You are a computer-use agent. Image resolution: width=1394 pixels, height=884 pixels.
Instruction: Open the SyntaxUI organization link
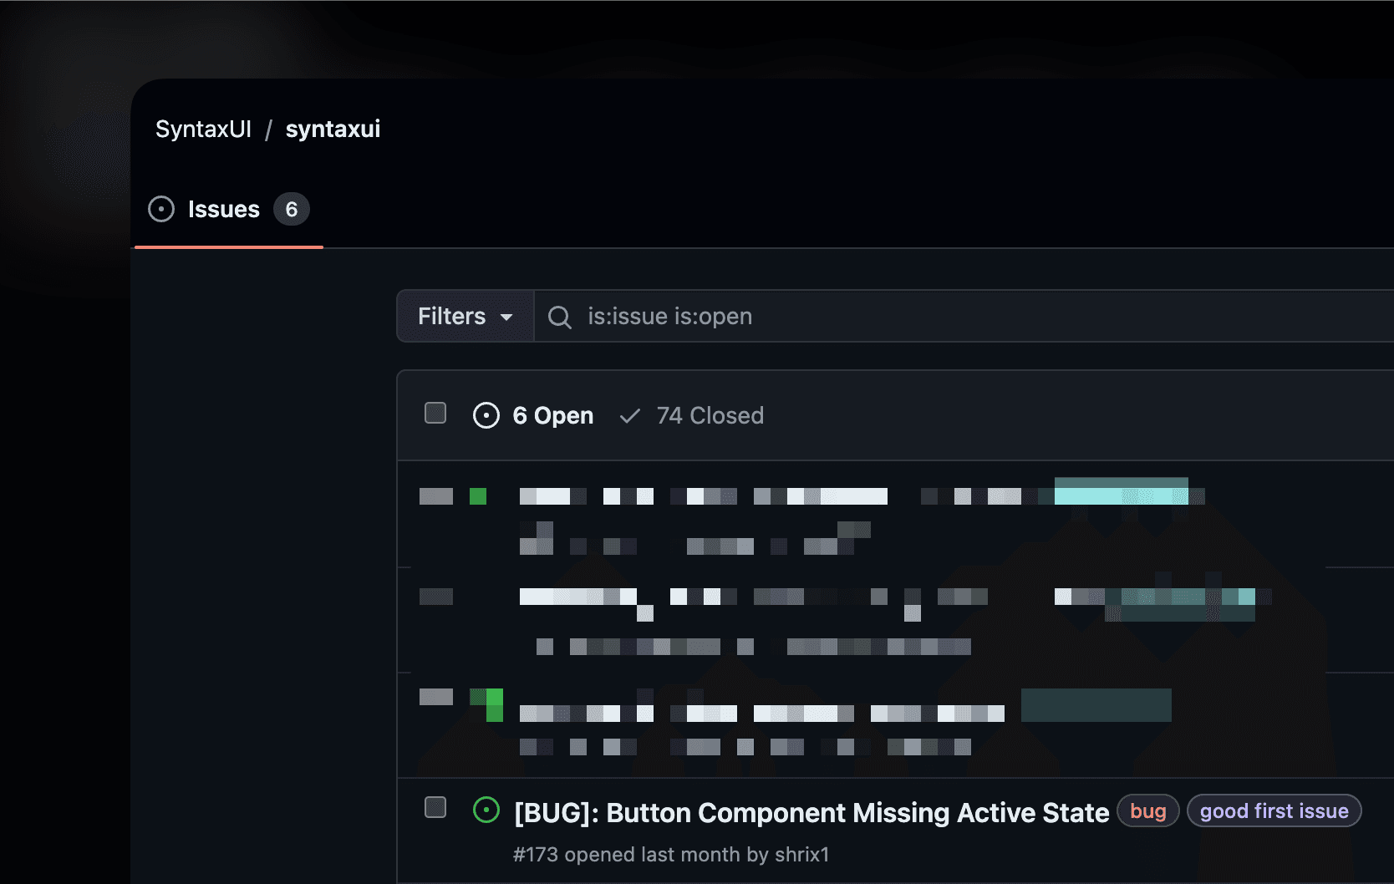point(203,129)
